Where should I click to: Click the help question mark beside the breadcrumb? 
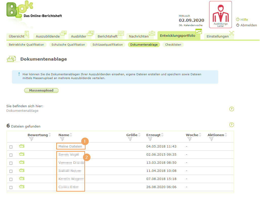(x=231, y=109)
